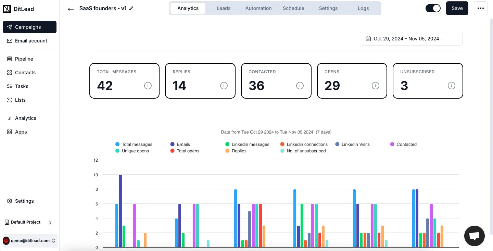Navigate to Contacts via its sidebar icon

point(9,73)
